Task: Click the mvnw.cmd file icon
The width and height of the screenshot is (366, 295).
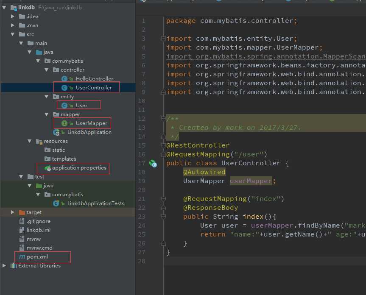Action: pos(22,248)
